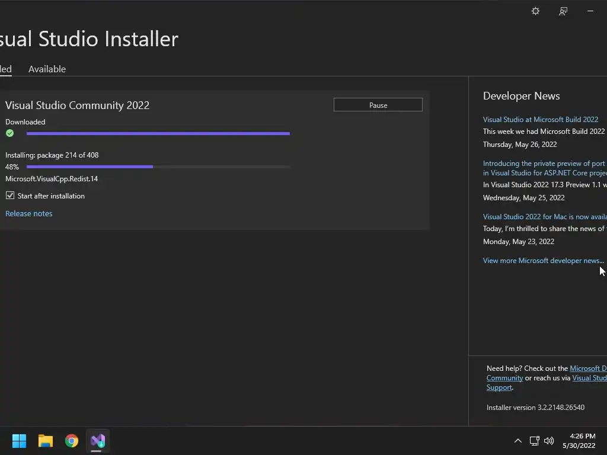Click the Developer News heading
This screenshot has height=455, width=607.
click(521, 96)
